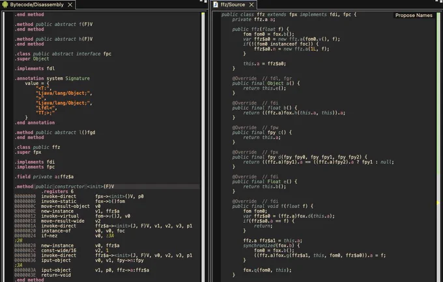Click the 'private ffz.a a;' field line
The image size is (443, 282).
(x=253, y=19)
